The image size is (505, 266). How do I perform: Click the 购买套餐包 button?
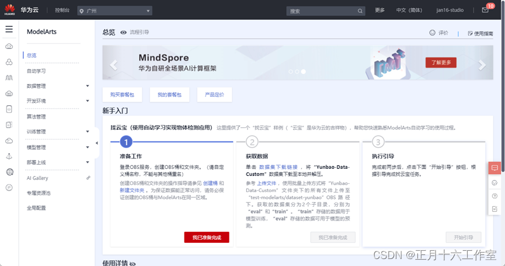click(122, 94)
